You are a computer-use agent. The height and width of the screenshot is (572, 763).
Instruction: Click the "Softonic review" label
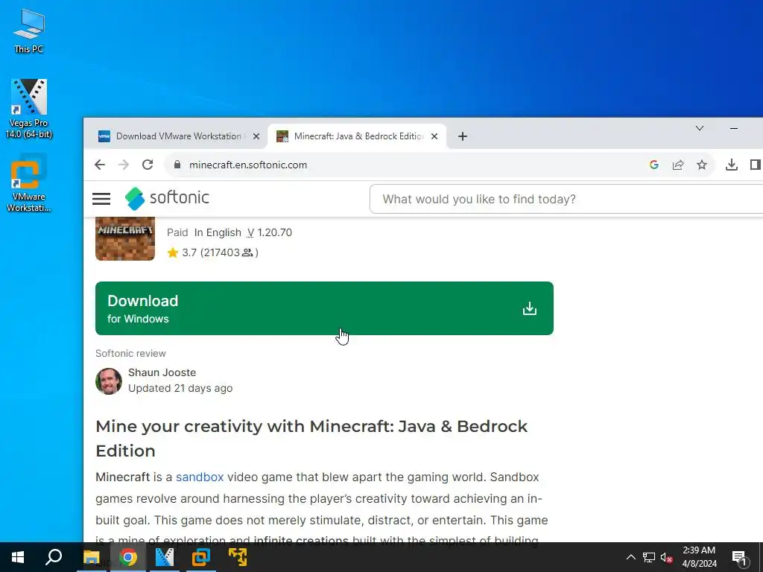[130, 354]
